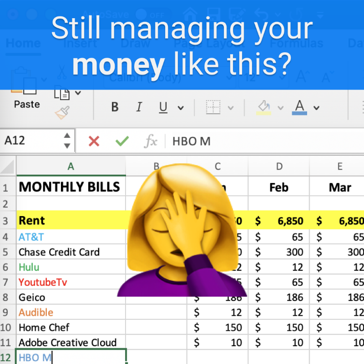Click the formula bar text HBO M
The image size is (364, 364).
point(191,142)
